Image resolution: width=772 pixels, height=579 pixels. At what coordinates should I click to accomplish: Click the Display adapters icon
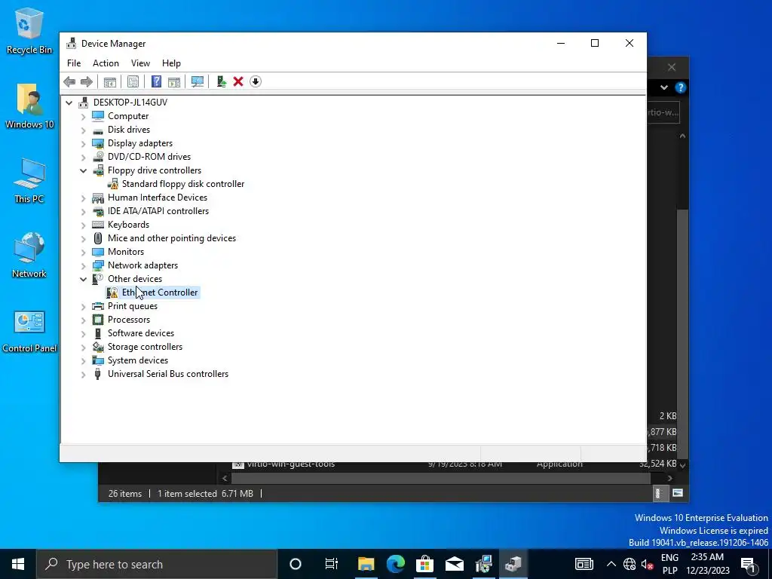click(x=98, y=143)
